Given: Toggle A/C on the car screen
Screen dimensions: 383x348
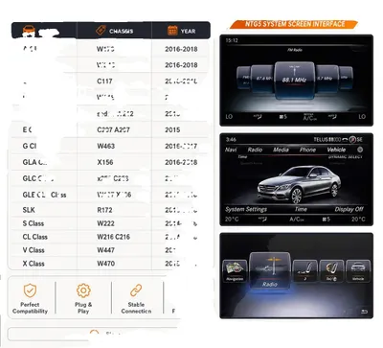Looking at the screenshot, I should [x=297, y=220].
